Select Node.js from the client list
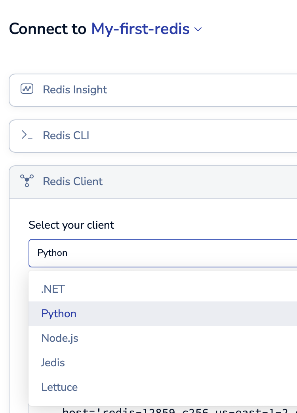 pyautogui.click(x=60, y=338)
